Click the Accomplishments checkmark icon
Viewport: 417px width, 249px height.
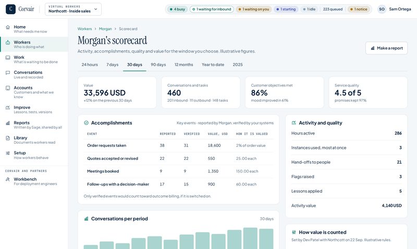click(x=86, y=123)
